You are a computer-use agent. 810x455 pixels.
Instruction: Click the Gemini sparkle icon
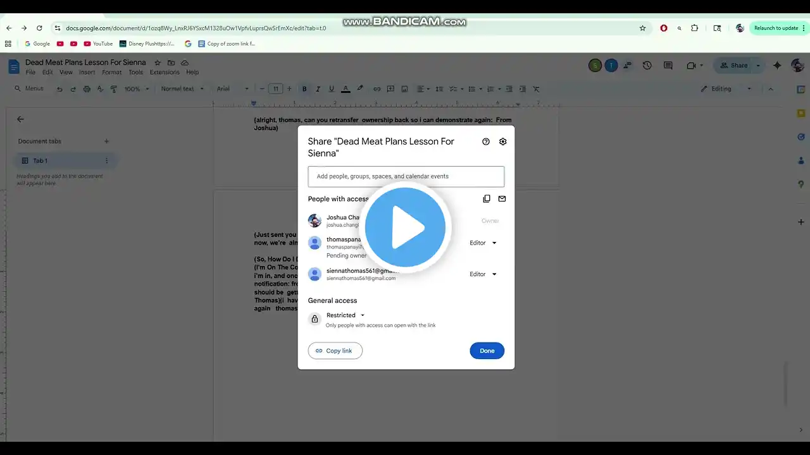tap(778, 65)
